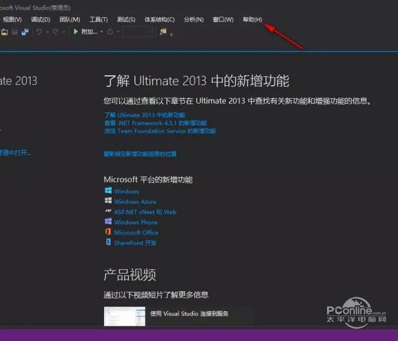The image size is (398, 341).
Task: Click link 重新指定新增功能信息的位置
Action: [140, 154]
